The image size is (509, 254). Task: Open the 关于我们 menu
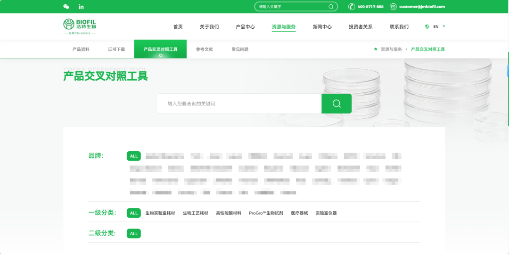(x=209, y=26)
